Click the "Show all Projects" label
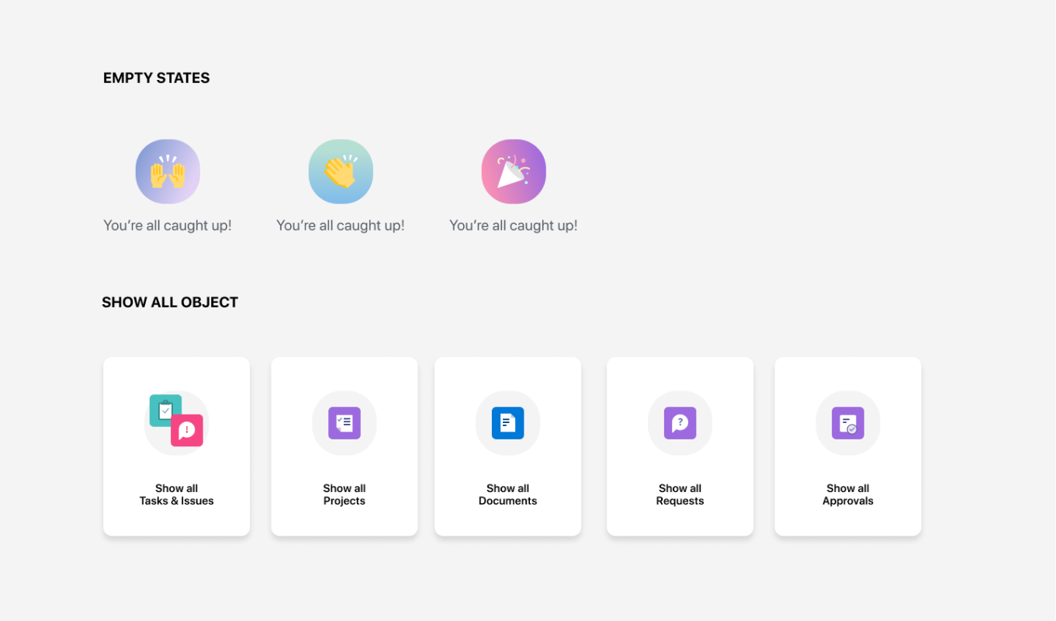Screen dimensions: 1056x621 coord(344,494)
